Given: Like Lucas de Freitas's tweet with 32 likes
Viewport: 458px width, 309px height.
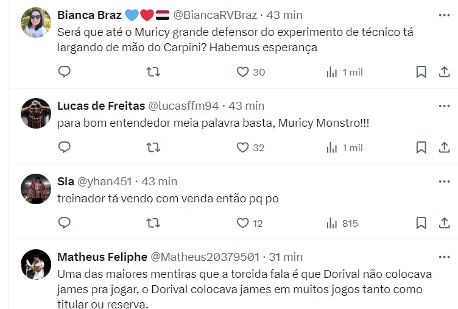Looking at the screenshot, I should (x=243, y=147).
